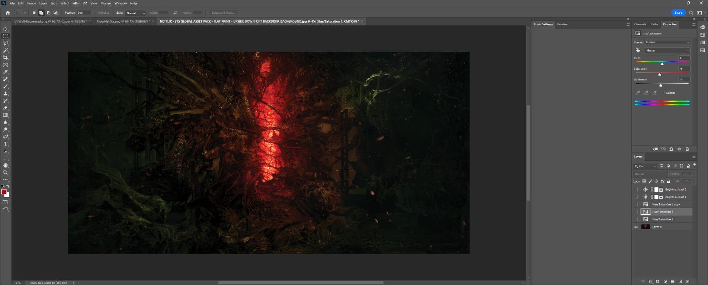Click the Share button
The height and width of the screenshot is (285, 708).
(x=678, y=13)
